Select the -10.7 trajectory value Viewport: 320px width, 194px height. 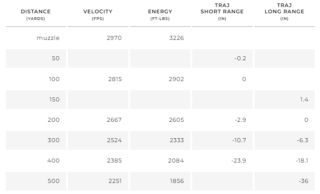coord(239,140)
